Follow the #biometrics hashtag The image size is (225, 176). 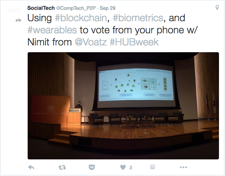(138, 18)
